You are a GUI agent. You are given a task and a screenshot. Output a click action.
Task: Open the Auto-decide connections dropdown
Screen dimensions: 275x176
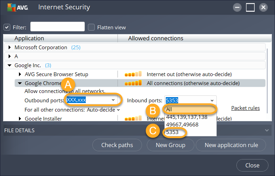click(118, 110)
